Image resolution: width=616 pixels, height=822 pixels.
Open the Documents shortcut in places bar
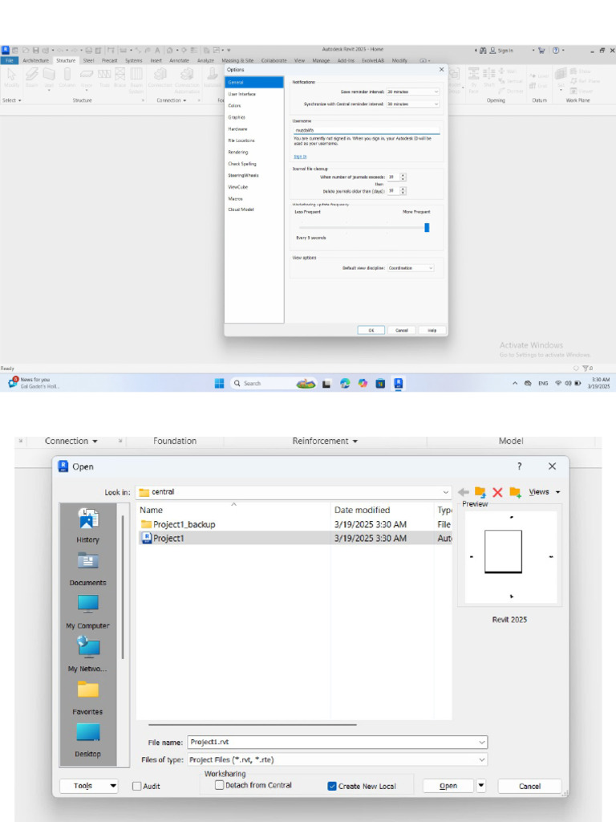coord(87,569)
